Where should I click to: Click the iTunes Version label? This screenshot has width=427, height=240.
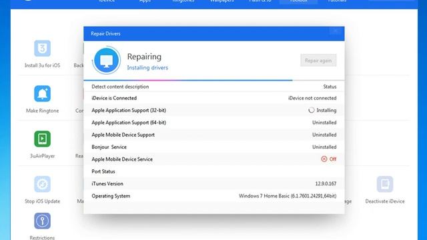click(107, 184)
